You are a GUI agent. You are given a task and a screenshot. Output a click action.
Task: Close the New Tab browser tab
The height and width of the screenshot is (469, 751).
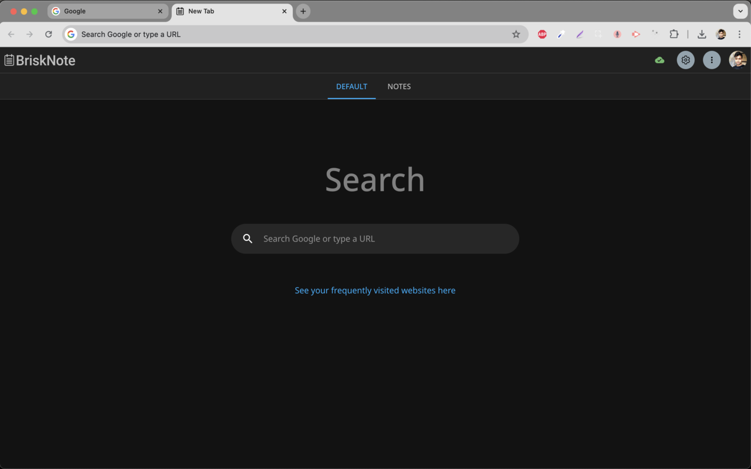pos(285,11)
